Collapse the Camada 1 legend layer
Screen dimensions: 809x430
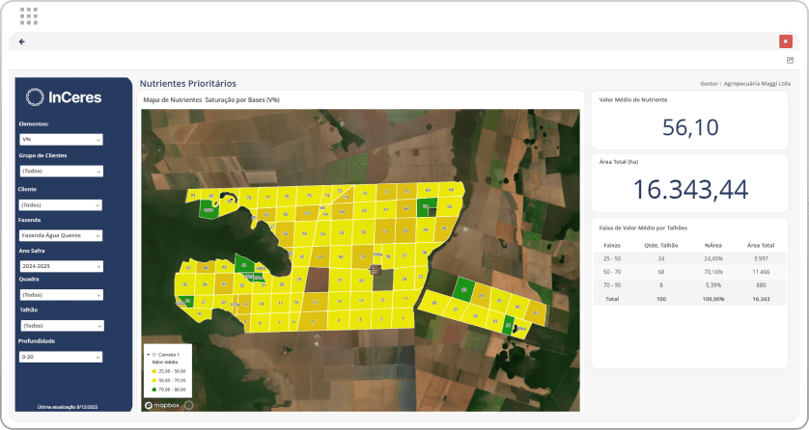pyautogui.click(x=149, y=355)
